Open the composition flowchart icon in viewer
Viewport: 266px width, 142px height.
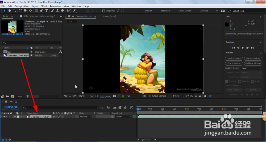click(200, 96)
